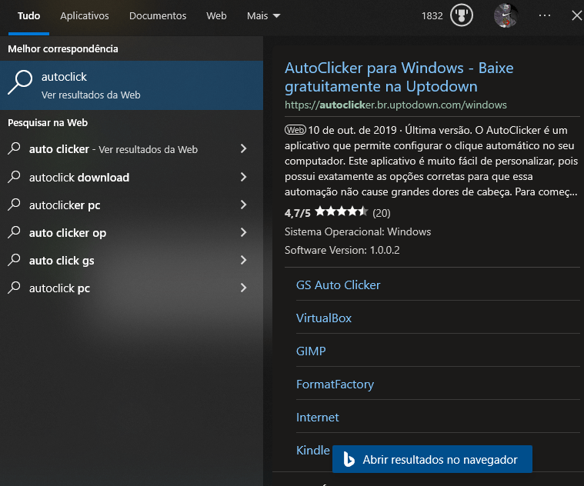
Task: Open the Mais dropdown menu
Action: point(263,15)
